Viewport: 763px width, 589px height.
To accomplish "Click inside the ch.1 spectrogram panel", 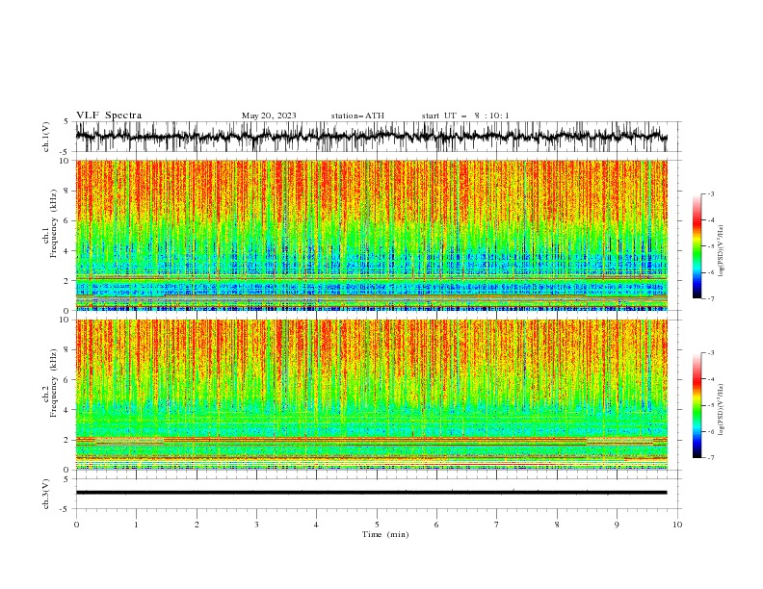I will (x=371, y=235).
